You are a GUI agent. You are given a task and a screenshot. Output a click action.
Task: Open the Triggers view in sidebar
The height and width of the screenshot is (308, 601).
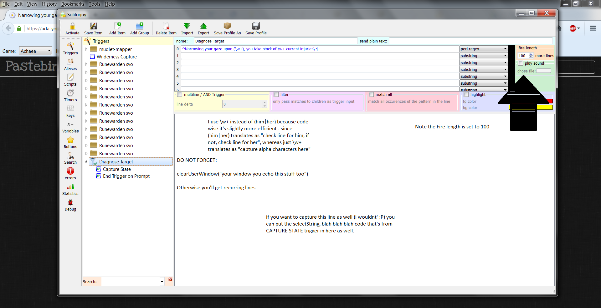70,48
